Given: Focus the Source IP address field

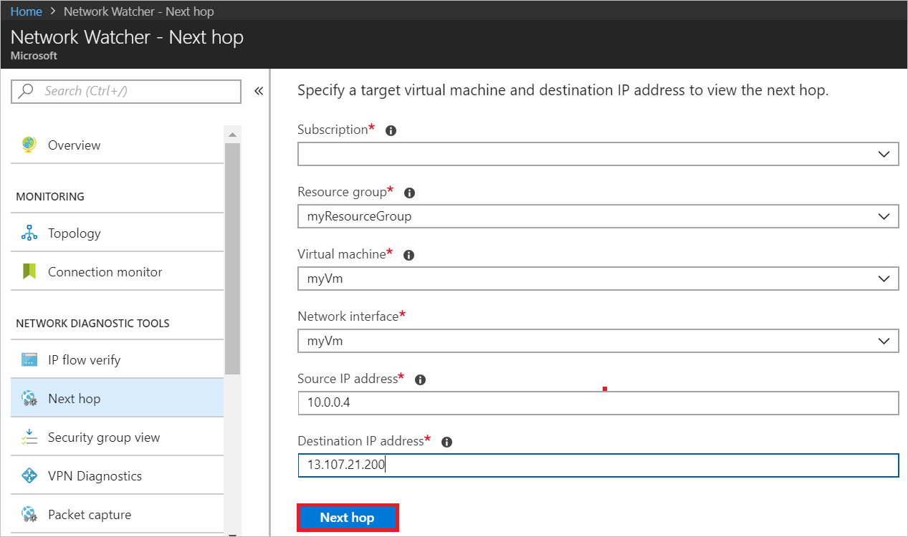Looking at the screenshot, I should click(597, 403).
